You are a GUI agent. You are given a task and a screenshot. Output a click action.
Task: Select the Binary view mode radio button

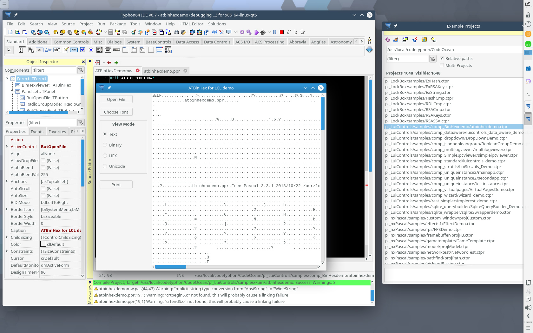click(x=105, y=145)
